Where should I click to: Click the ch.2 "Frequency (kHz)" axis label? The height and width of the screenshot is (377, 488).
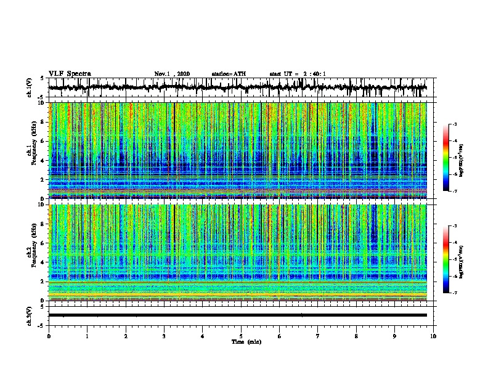click(x=34, y=245)
